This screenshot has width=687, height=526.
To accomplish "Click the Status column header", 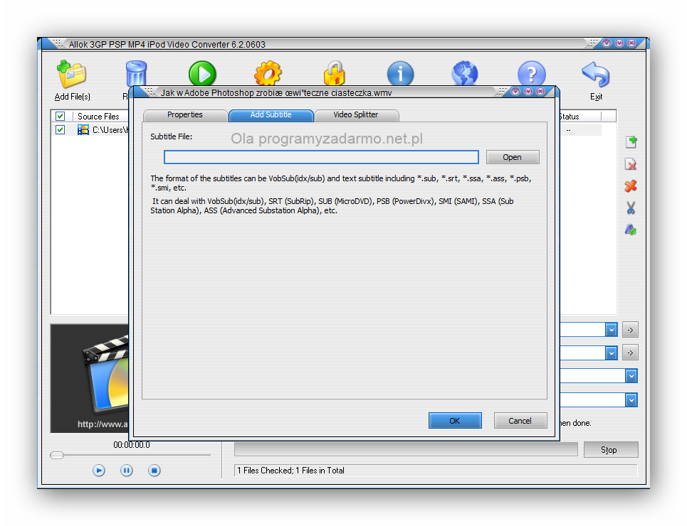I will [x=580, y=117].
